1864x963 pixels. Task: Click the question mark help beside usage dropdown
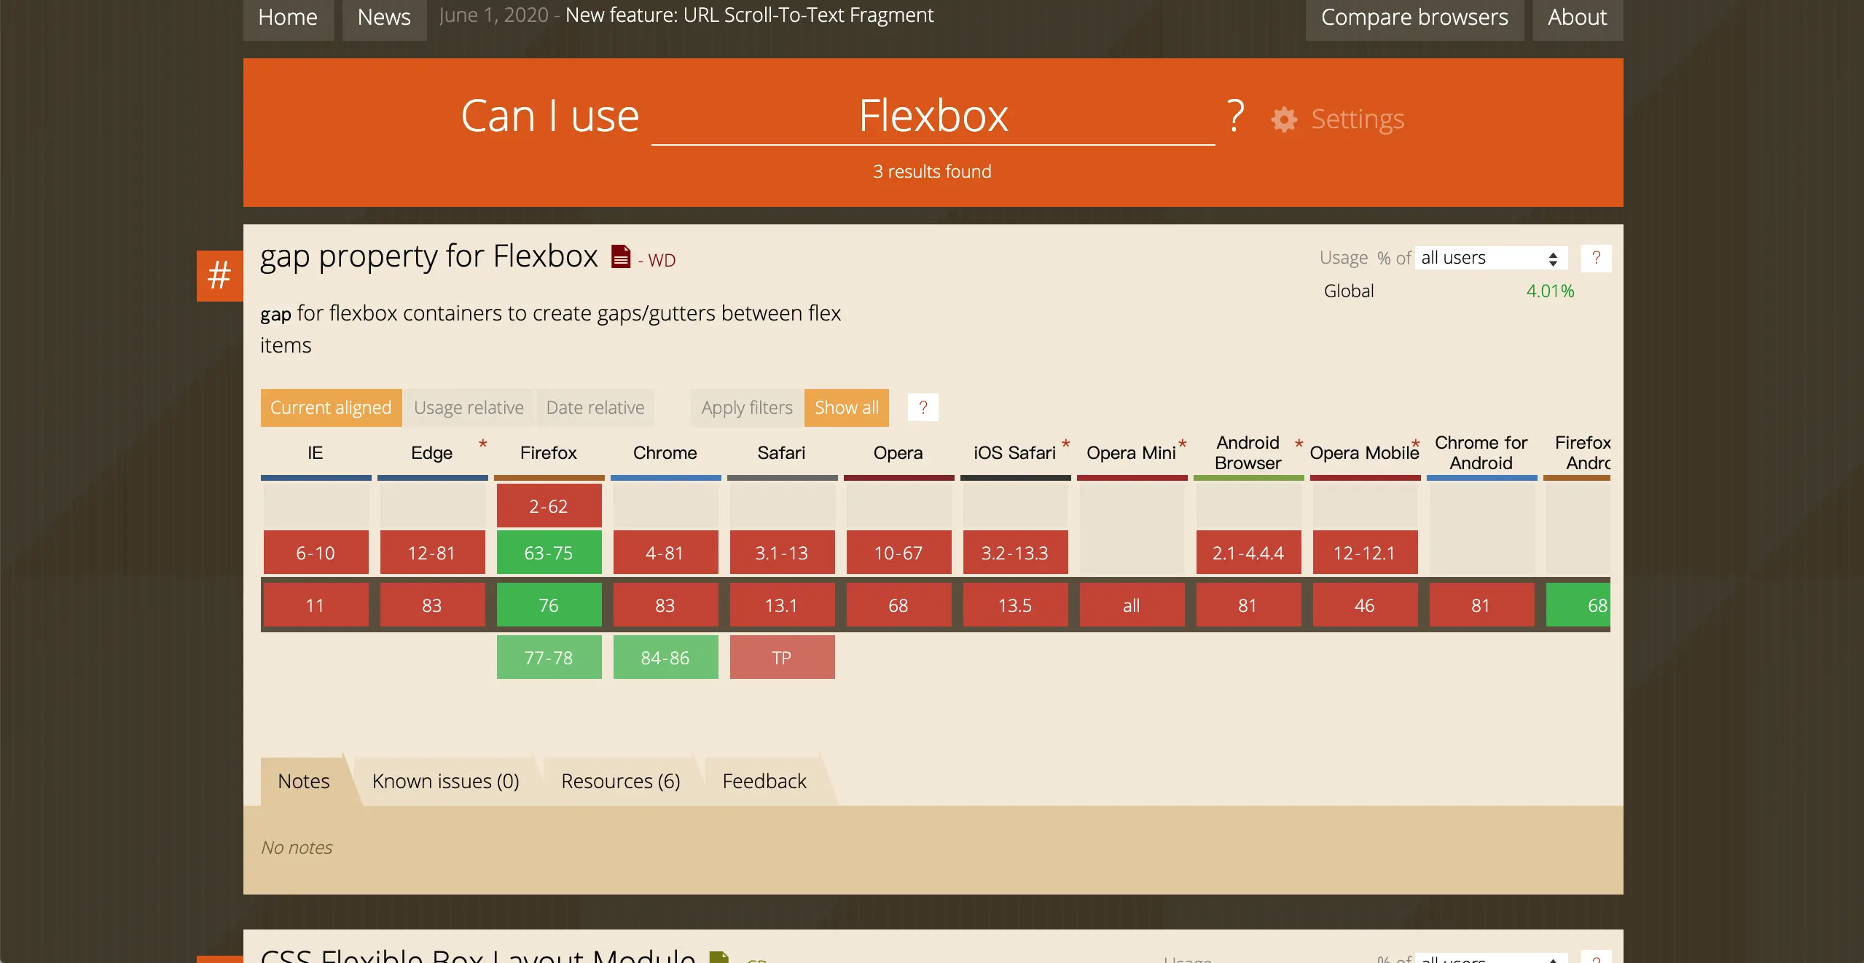pyautogui.click(x=1596, y=258)
